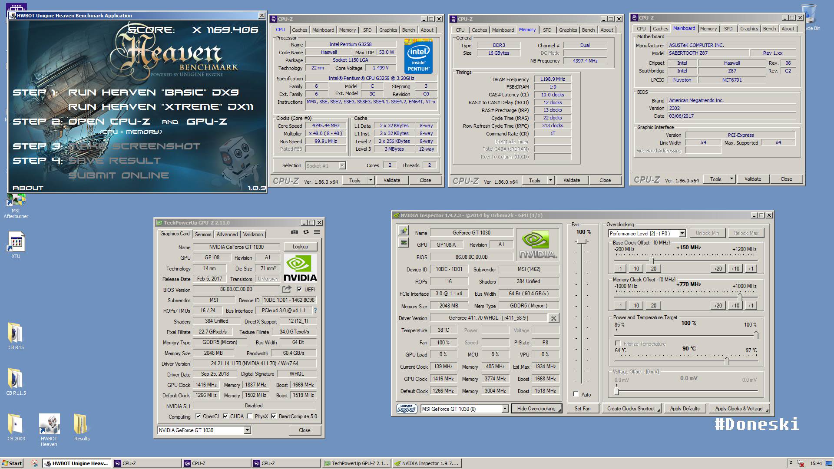Open HWBOT Heaven desktop shortcut
The image size is (834, 469).
[x=49, y=430]
